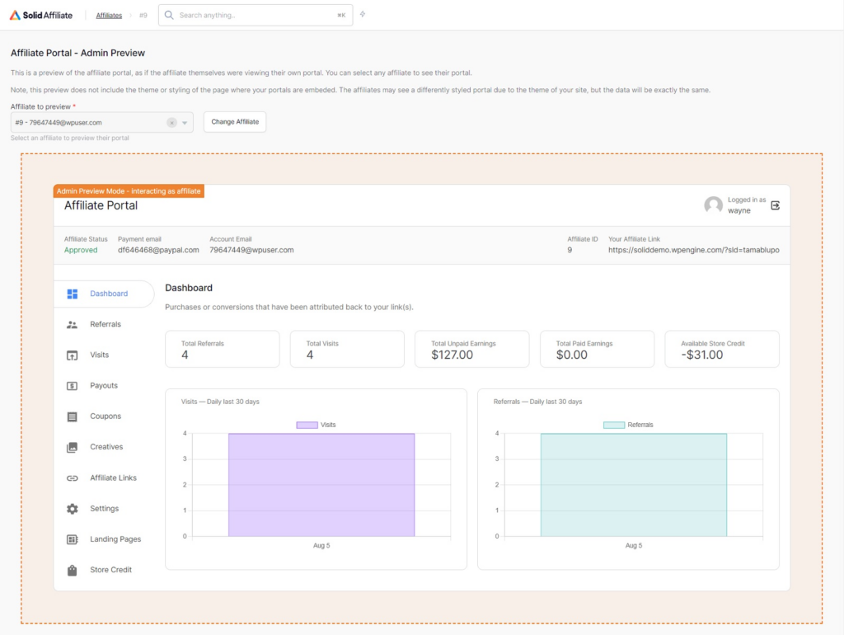Click the Change Affiliate button
Screen dimensions: 844x635
[x=236, y=121]
